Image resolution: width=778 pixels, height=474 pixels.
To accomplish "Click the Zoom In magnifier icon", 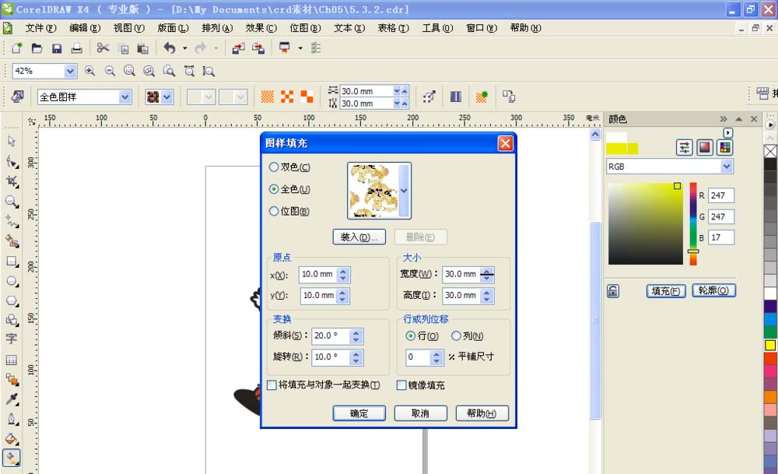I will (x=90, y=71).
